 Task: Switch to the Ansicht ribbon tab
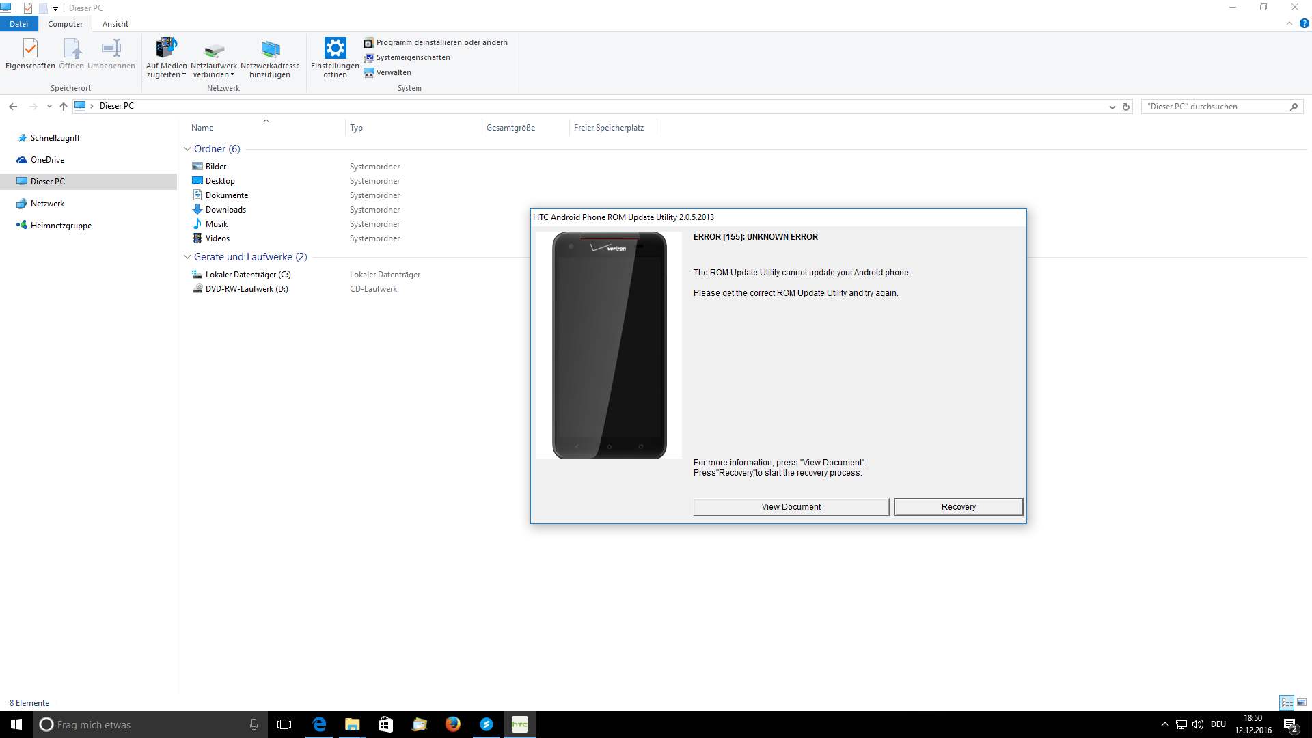(115, 24)
